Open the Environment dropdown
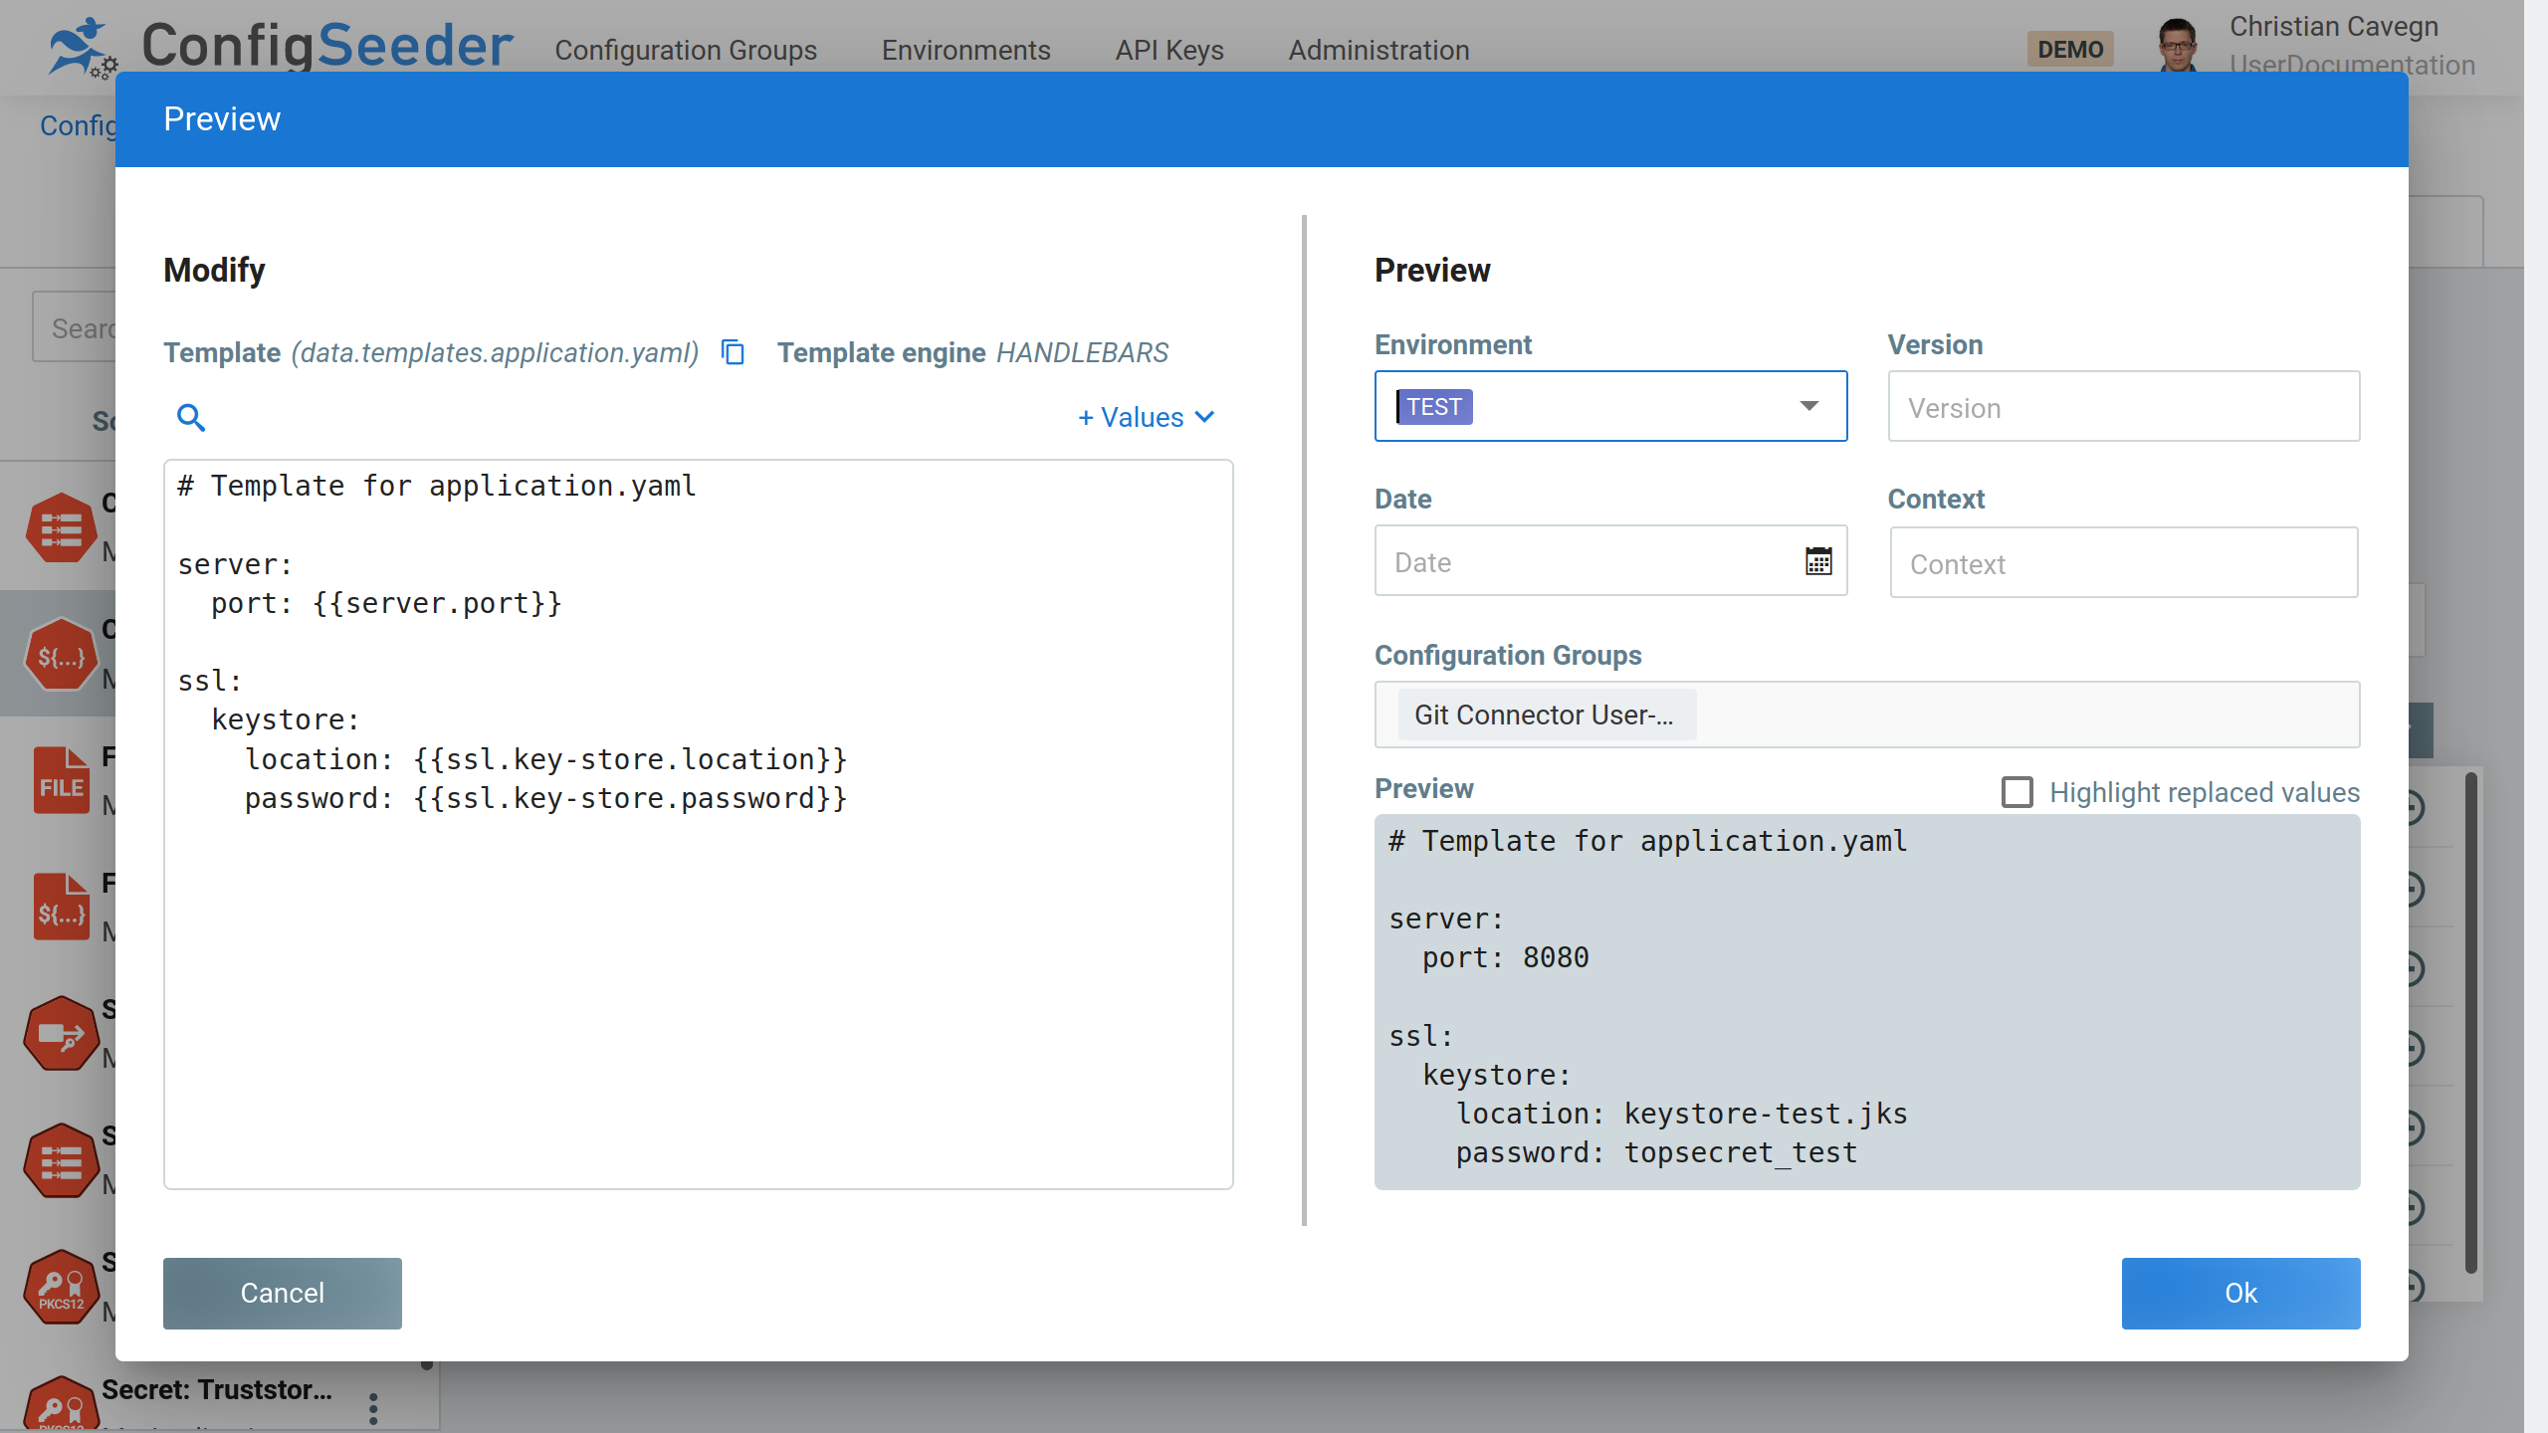This screenshot has width=2548, height=1433. pyautogui.click(x=1808, y=406)
